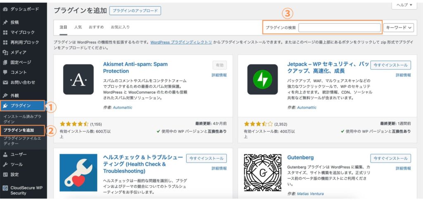This screenshot has width=423, height=200.
Task: Click the Gutenberg plugin logo
Action: coord(262,172)
